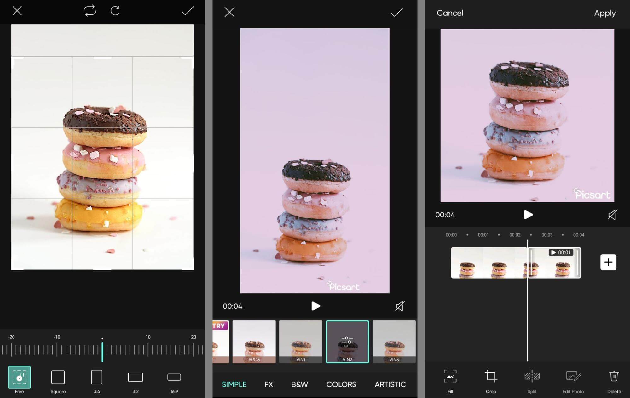
Task: Add new clip with plus button
Action: (x=609, y=262)
